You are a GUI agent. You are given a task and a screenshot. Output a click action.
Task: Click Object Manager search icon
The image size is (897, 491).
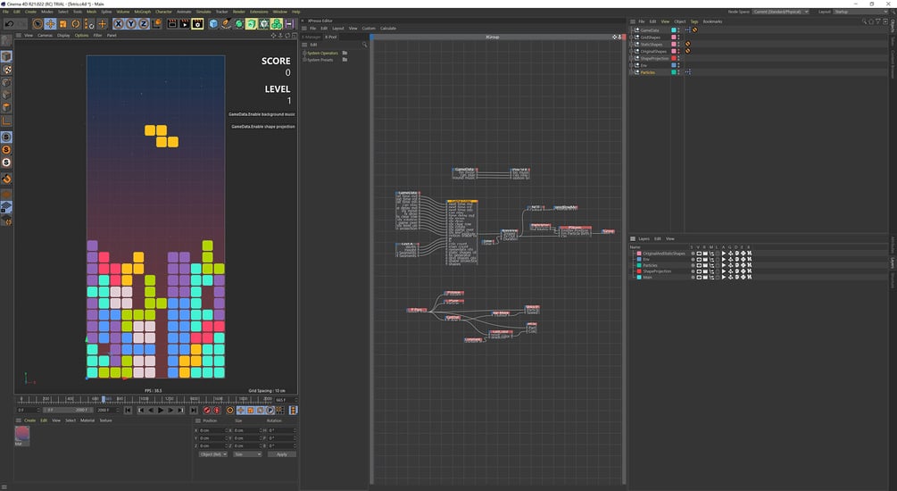click(864, 21)
